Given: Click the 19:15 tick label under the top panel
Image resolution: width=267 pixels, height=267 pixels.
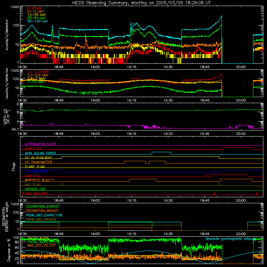Looking at the screenshot, I should [131, 67].
